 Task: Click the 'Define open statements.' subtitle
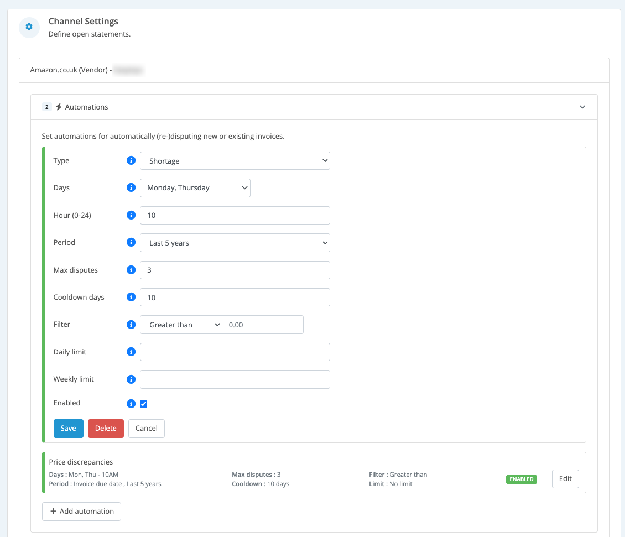click(89, 34)
